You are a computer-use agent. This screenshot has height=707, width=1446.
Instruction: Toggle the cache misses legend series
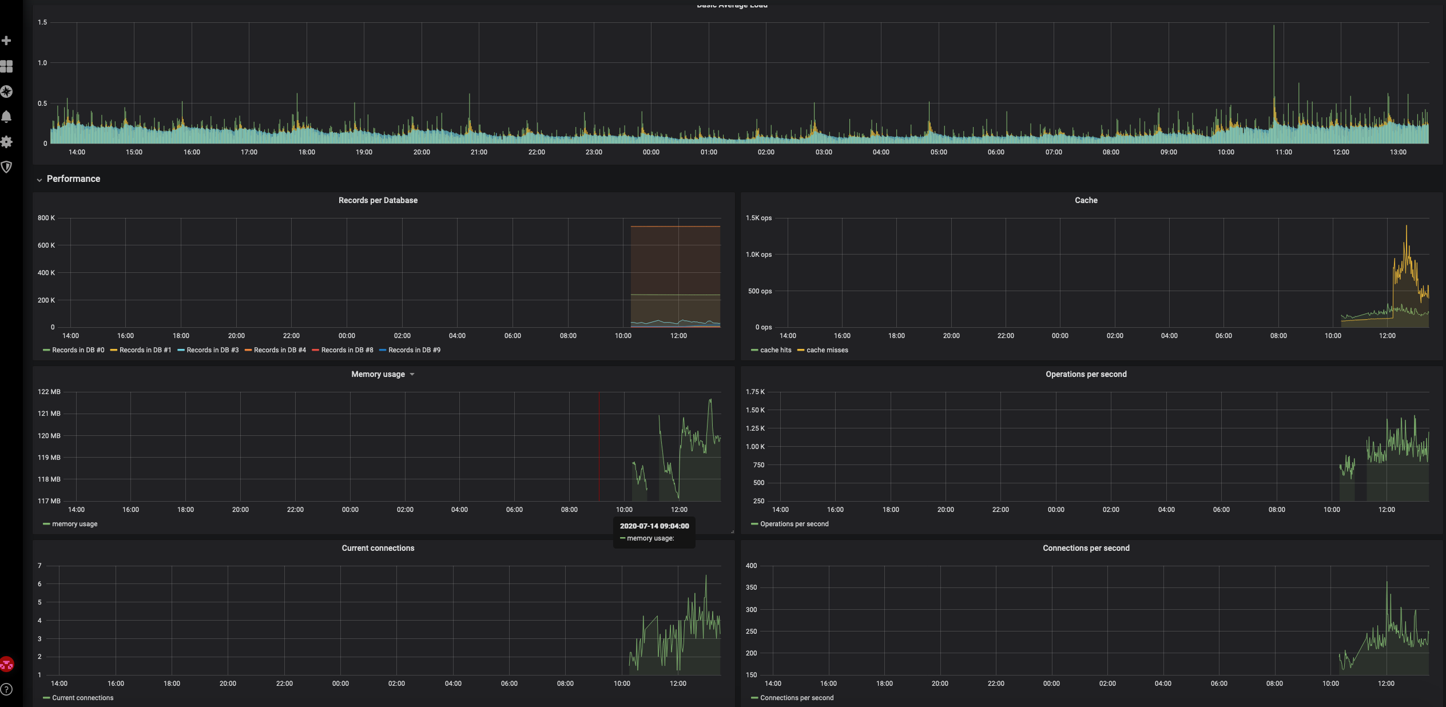(827, 350)
